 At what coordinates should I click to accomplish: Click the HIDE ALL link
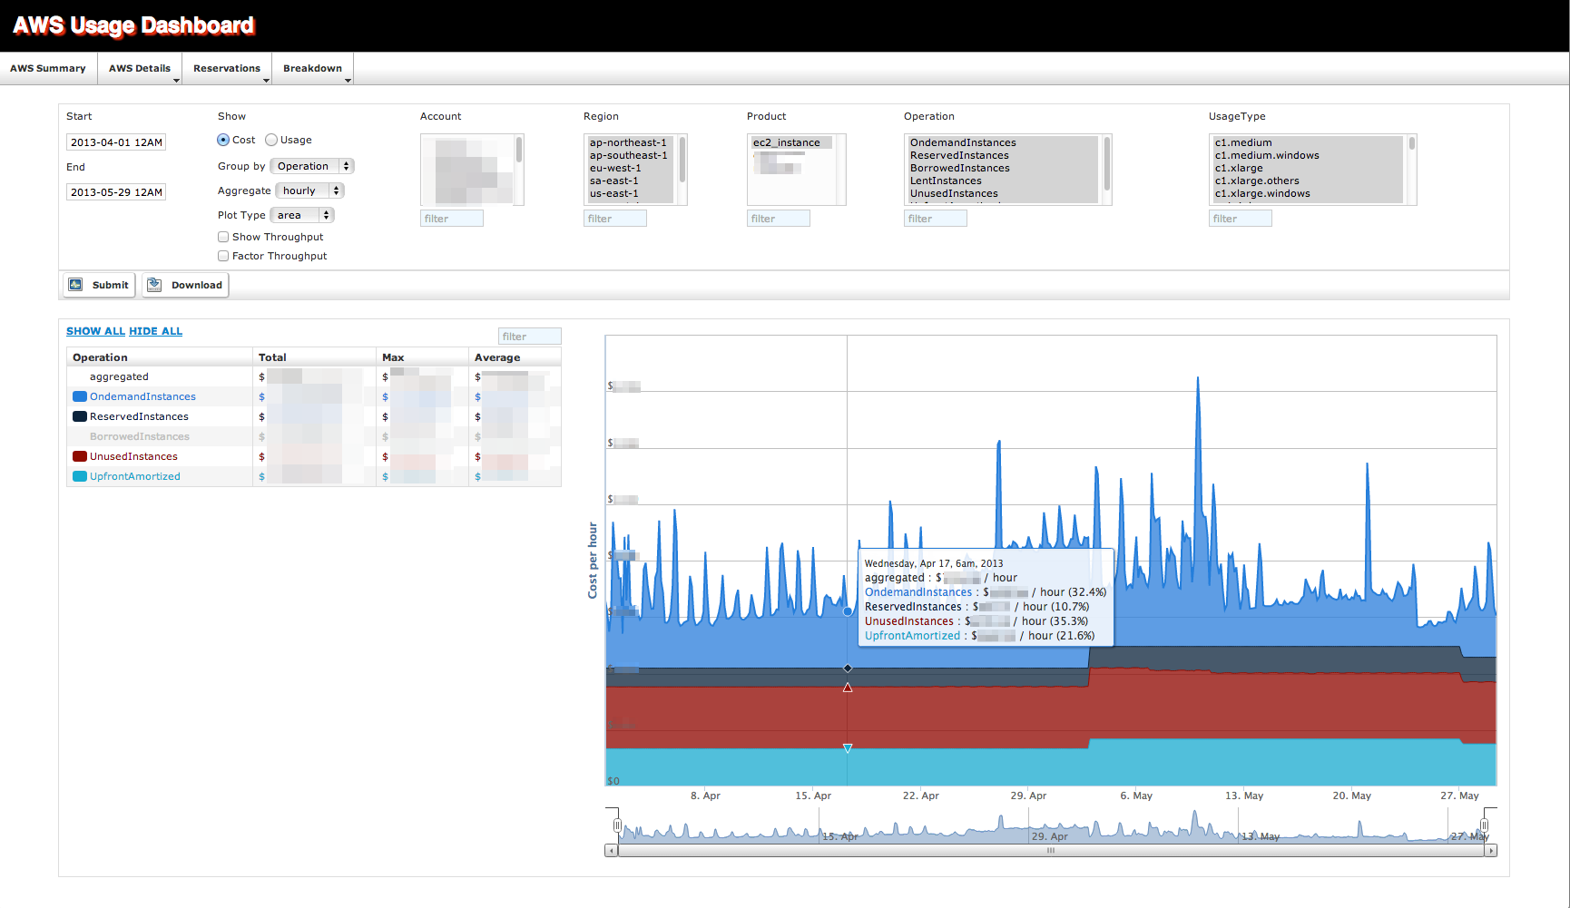(156, 331)
